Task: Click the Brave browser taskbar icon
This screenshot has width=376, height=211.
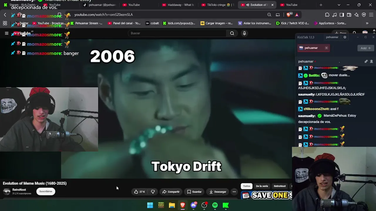Action: 183,205
